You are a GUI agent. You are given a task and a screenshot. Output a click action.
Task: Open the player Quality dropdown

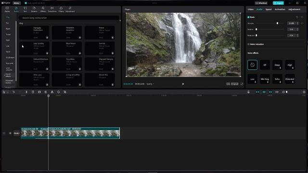click(x=150, y=84)
